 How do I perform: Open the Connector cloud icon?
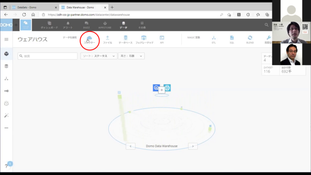[x=89, y=38]
